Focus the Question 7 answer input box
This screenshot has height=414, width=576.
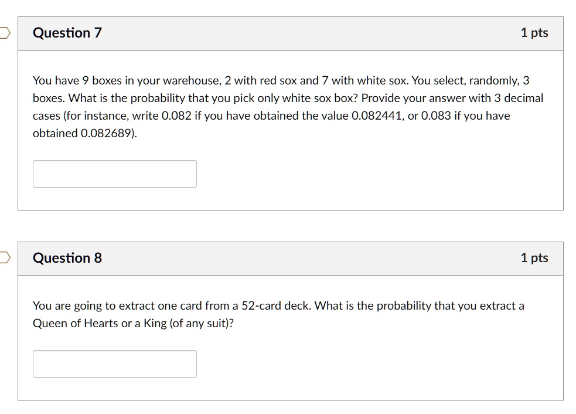point(115,174)
